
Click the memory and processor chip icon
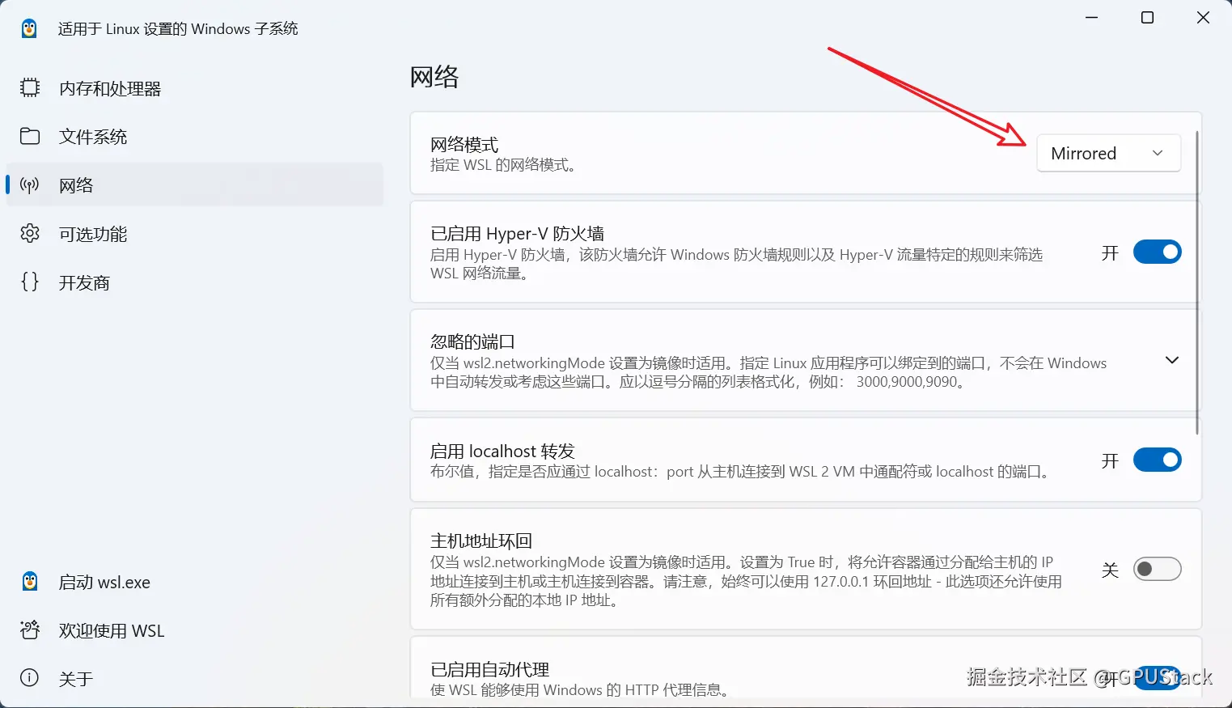[30, 87]
